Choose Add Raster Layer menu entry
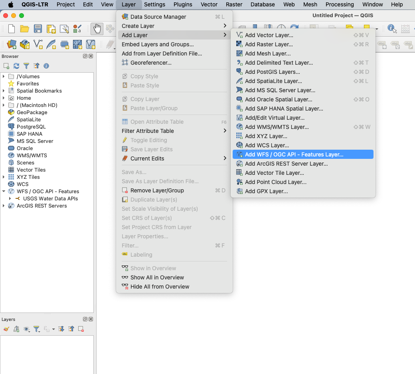Image resolution: width=415 pixels, height=374 pixels. 303,44
